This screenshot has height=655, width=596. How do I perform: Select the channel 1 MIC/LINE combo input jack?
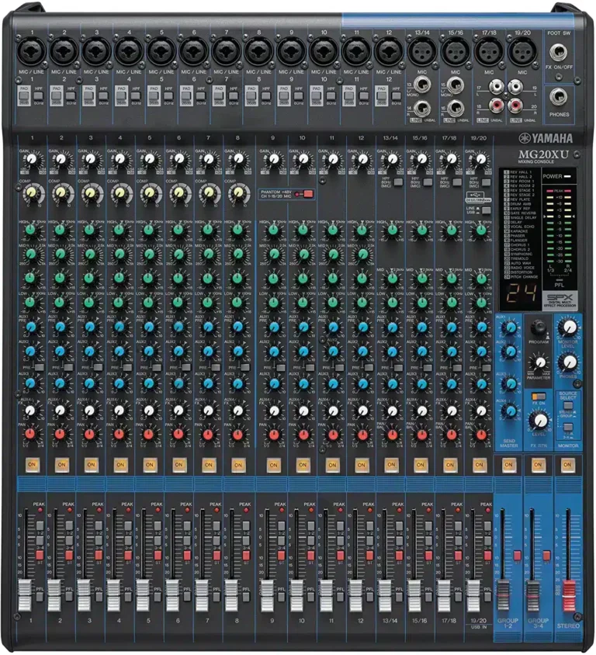(32, 51)
